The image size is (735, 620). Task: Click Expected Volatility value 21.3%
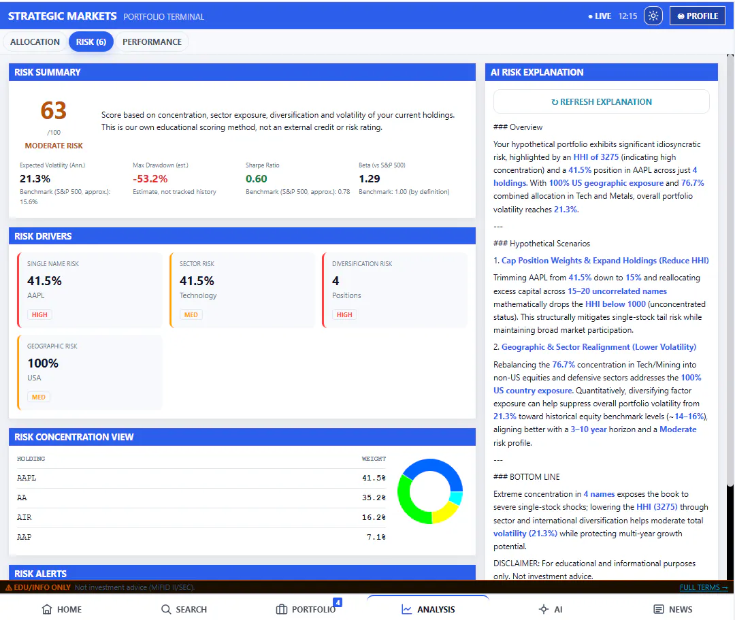(35, 178)
